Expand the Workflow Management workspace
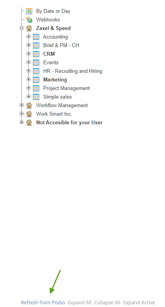The width and height of the screenshot is (165, 307). pos(22,105)
